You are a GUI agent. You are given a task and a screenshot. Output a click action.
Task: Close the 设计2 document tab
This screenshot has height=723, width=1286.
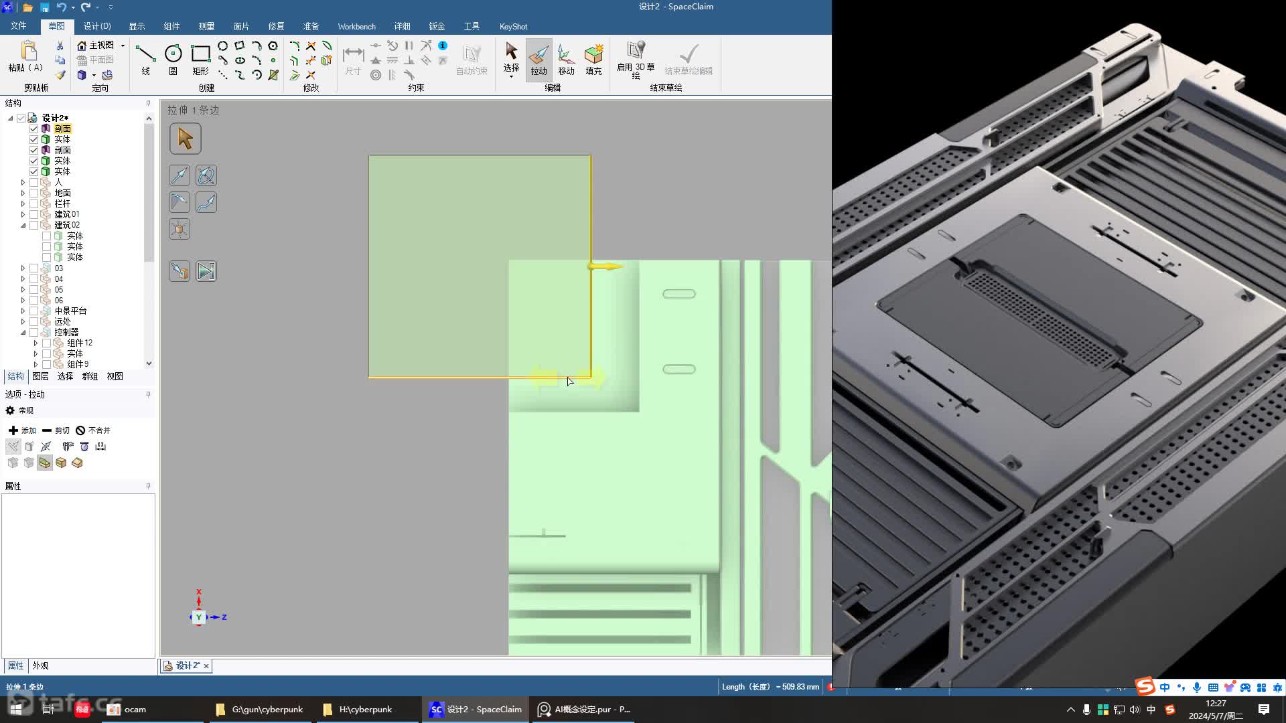(206, 665)
